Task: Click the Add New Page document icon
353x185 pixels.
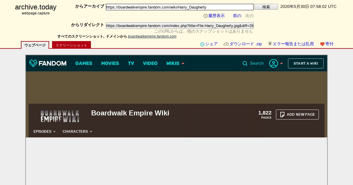Action: pos(282,115)
